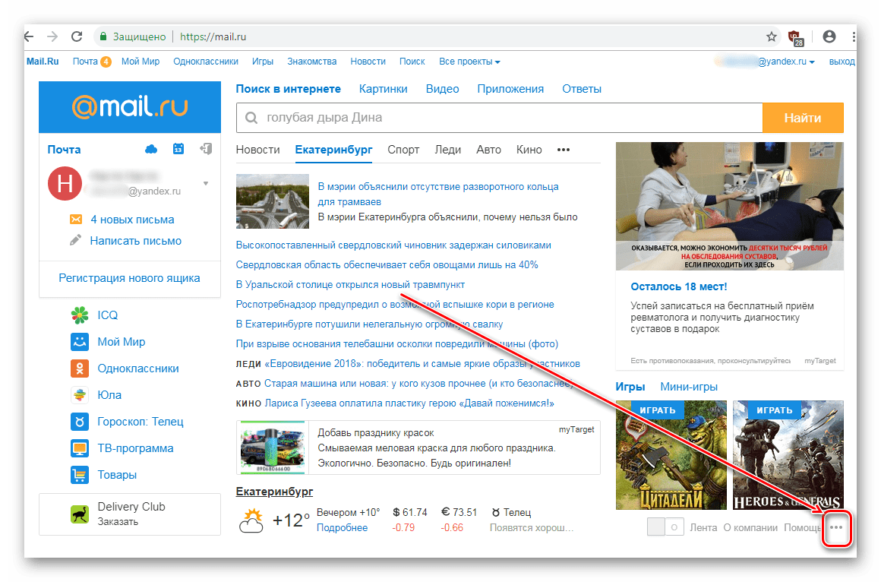
Task: Open the Спорт news tab
Action: pyautogui.click(x=403, y=150)
